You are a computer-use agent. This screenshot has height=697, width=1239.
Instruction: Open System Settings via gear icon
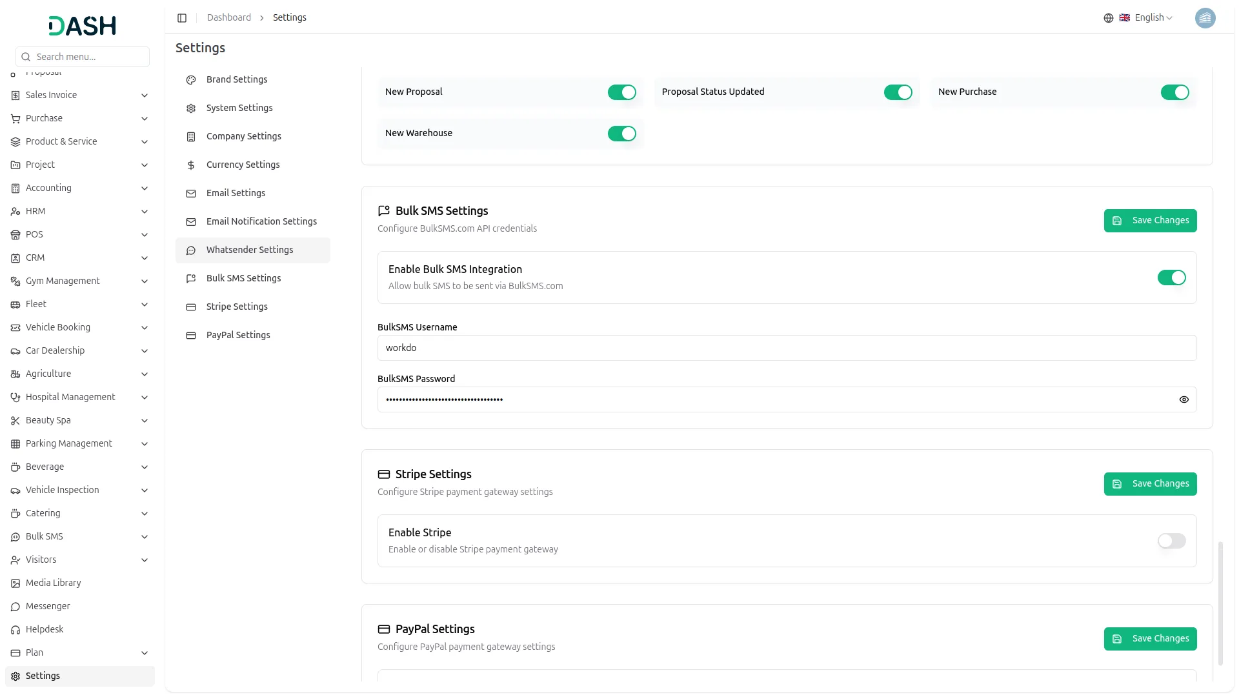click(x=190, y=108)
